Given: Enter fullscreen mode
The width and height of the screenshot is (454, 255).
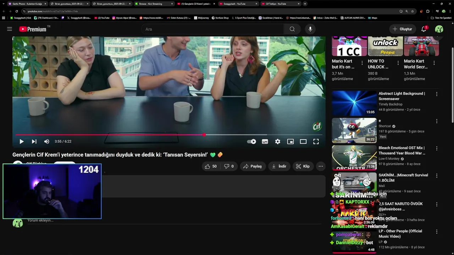Looking at the screenshot, I should pos(316,141).
